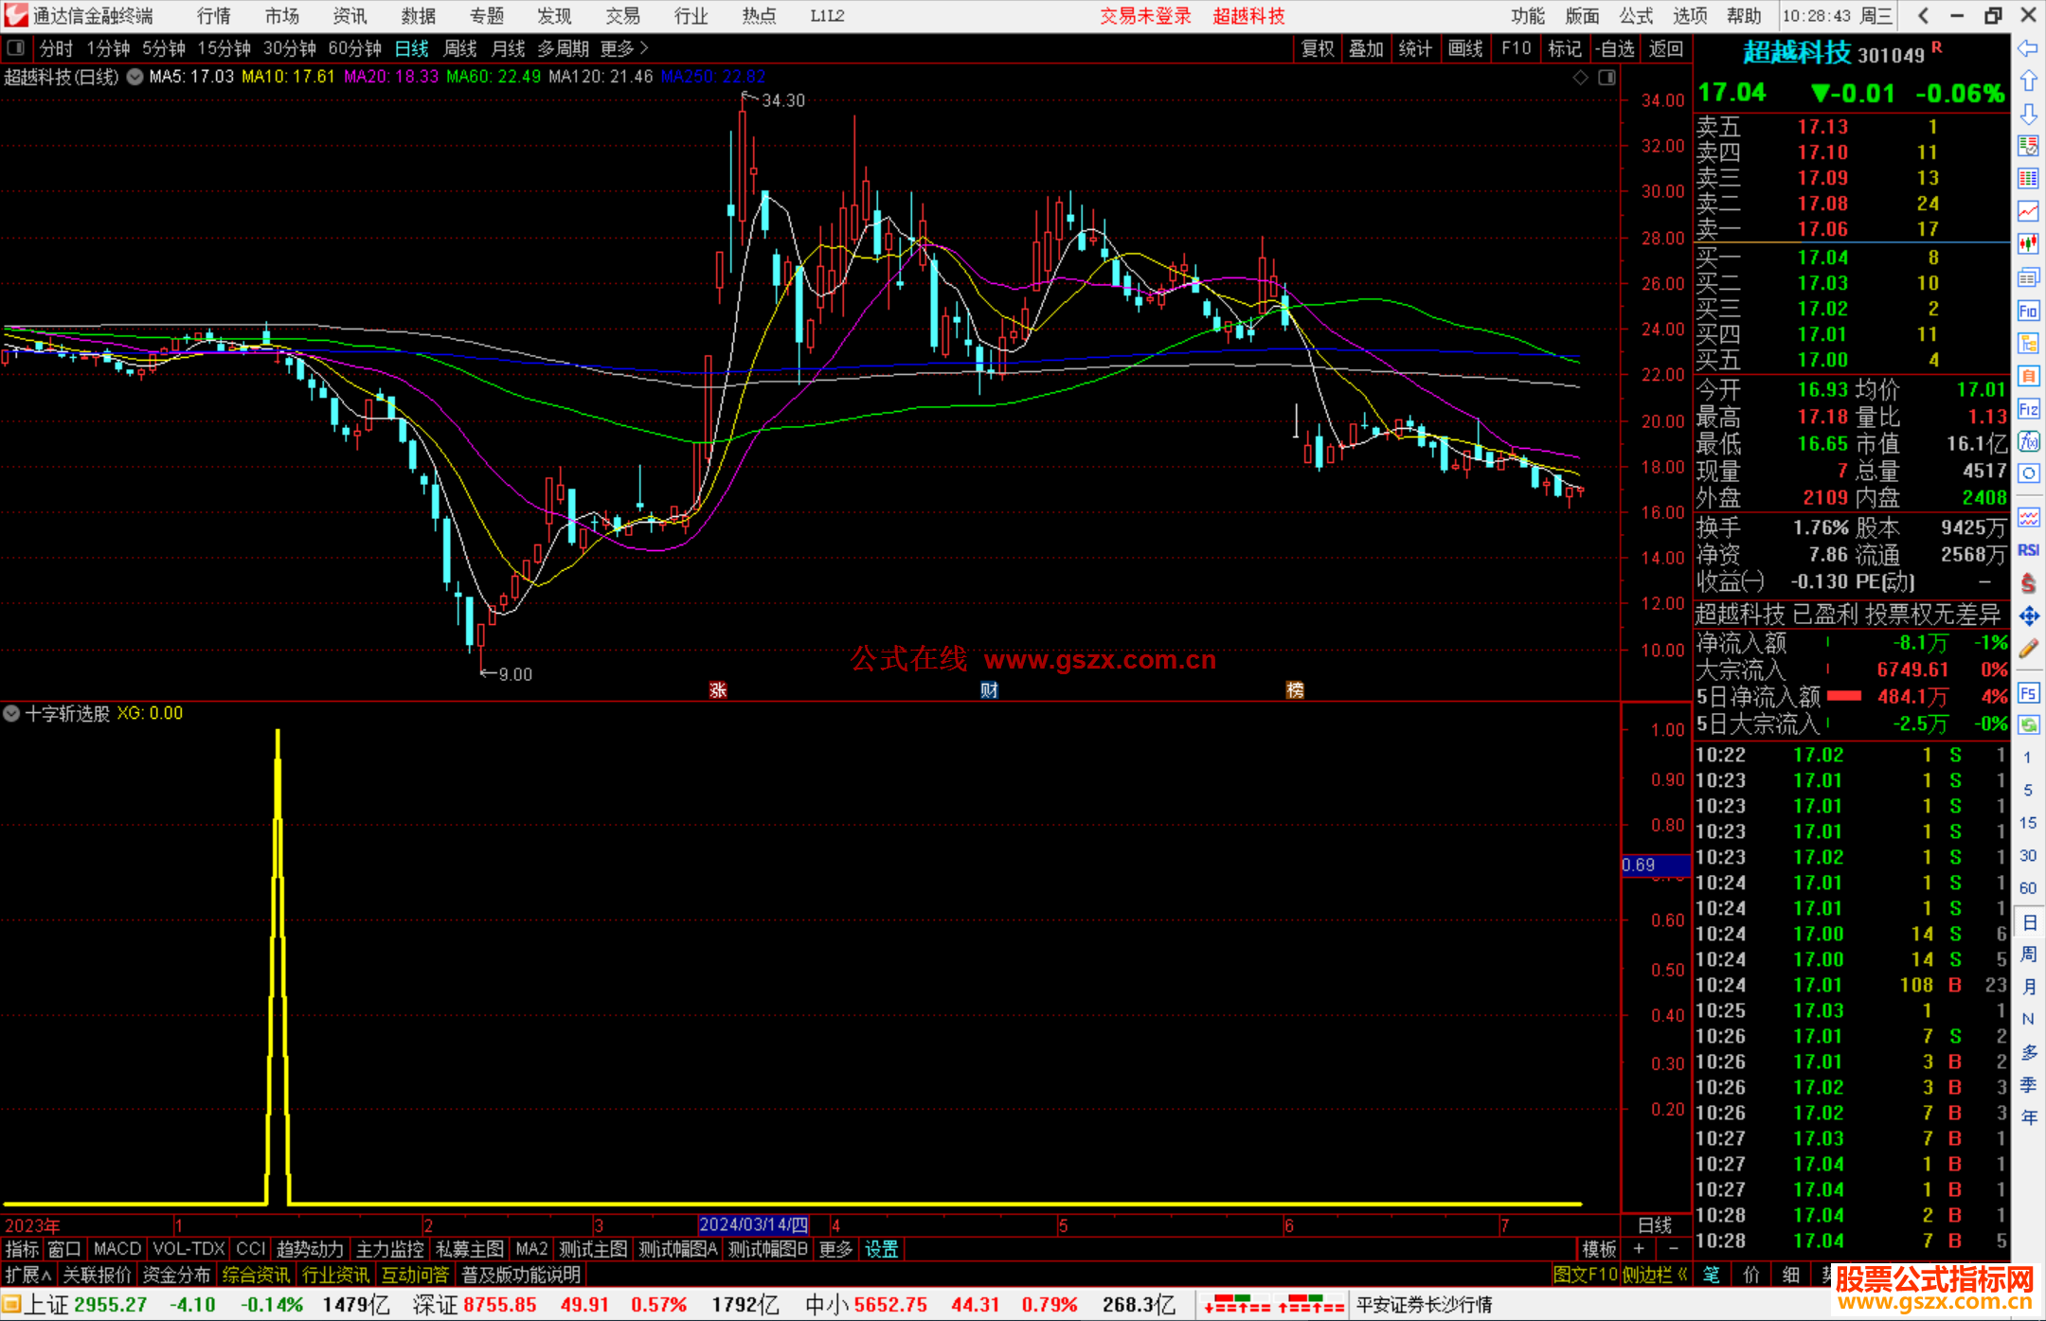The image size is (2046, 1321).
Task: Open the F10 info sidebar icon
Action: (2027, 311)
